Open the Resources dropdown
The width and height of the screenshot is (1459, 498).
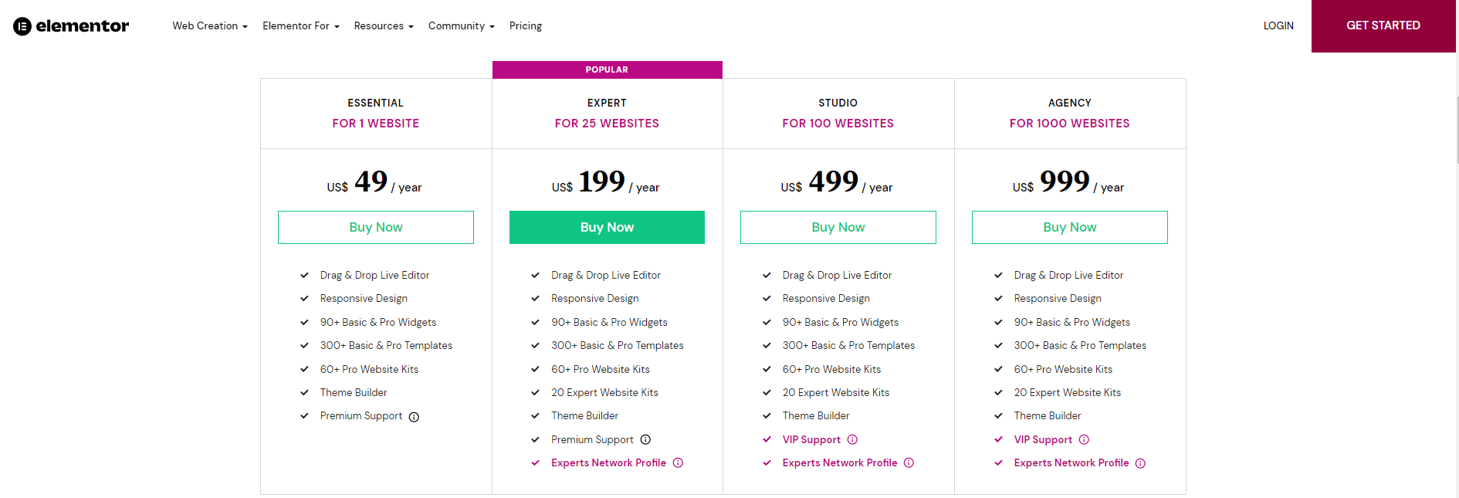click(x=383, y=25)
